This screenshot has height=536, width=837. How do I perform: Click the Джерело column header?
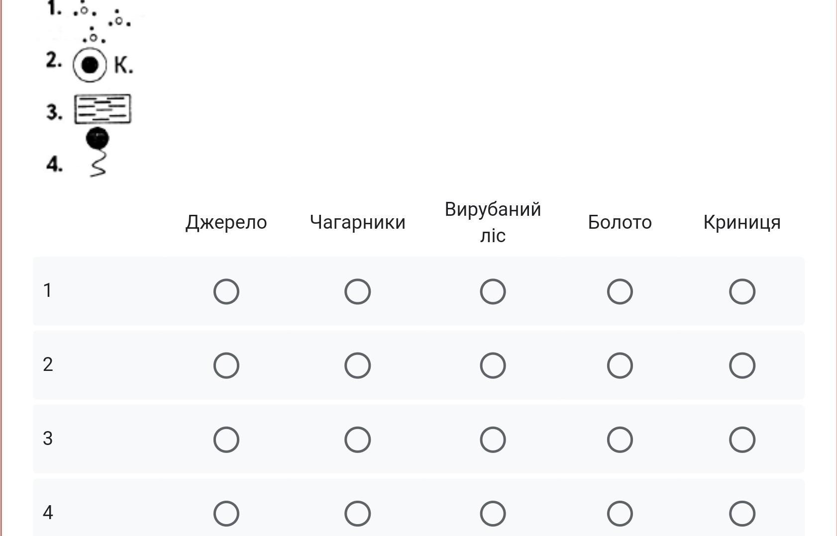pyautogui.click(x=226, y=222)
